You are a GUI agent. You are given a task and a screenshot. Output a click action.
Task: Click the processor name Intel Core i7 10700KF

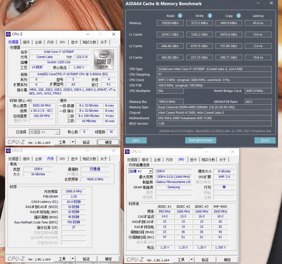pyautogui.click(x=59, y=52)
